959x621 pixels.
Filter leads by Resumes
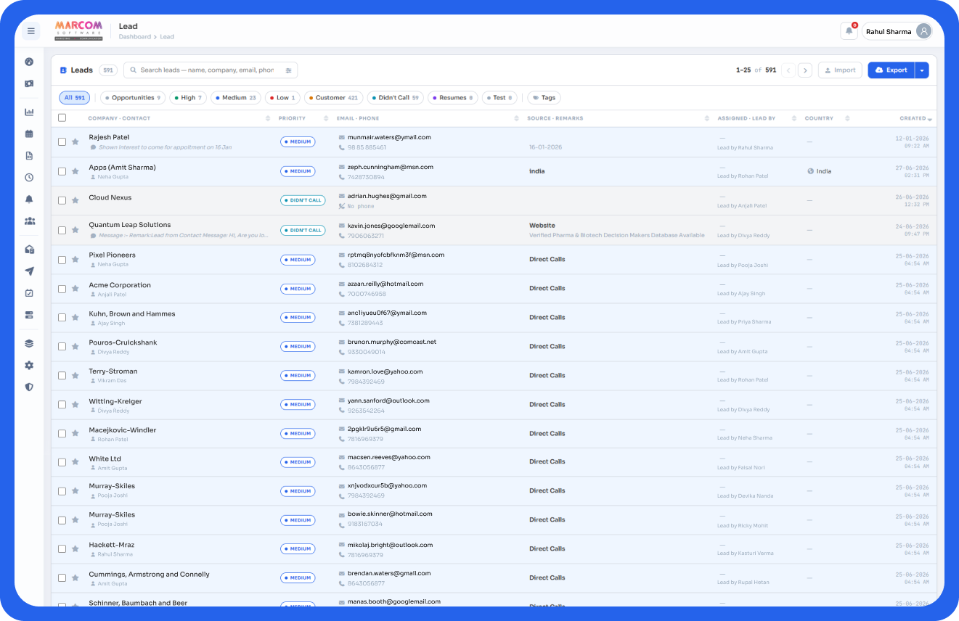coord(453,98)
